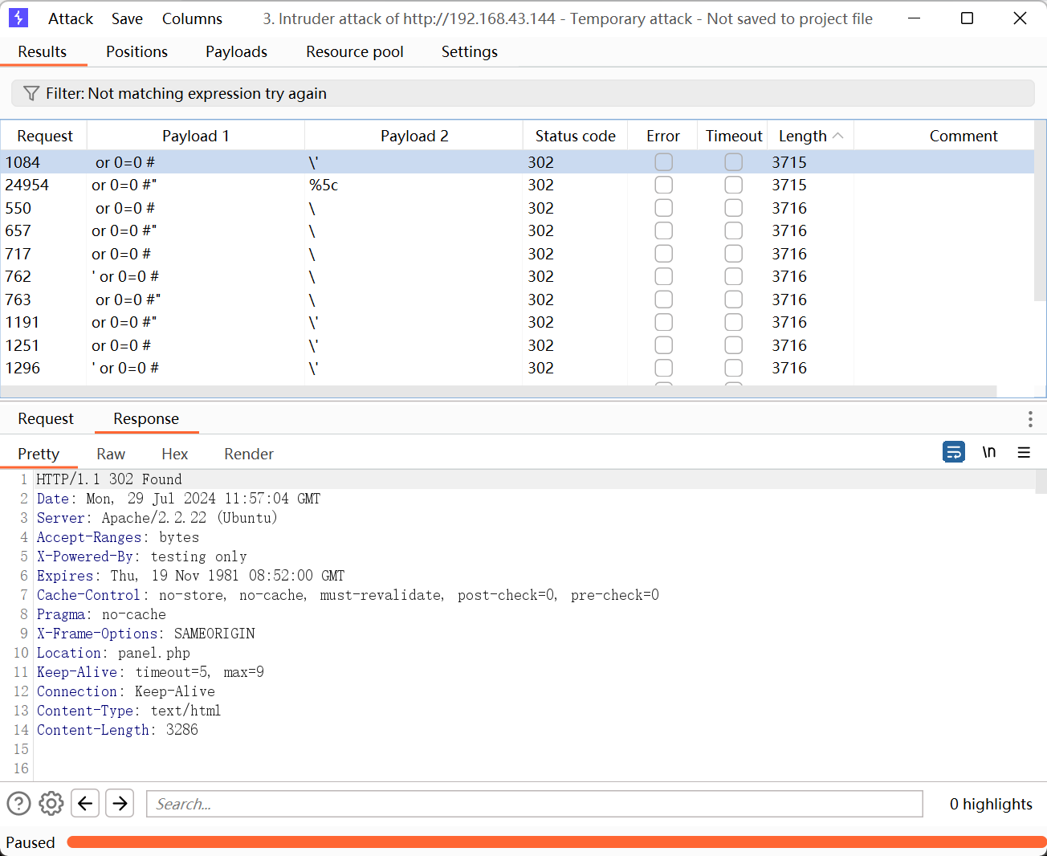Select the result row for request 550
The image size is (1047, 856).
tap(517, 208)
